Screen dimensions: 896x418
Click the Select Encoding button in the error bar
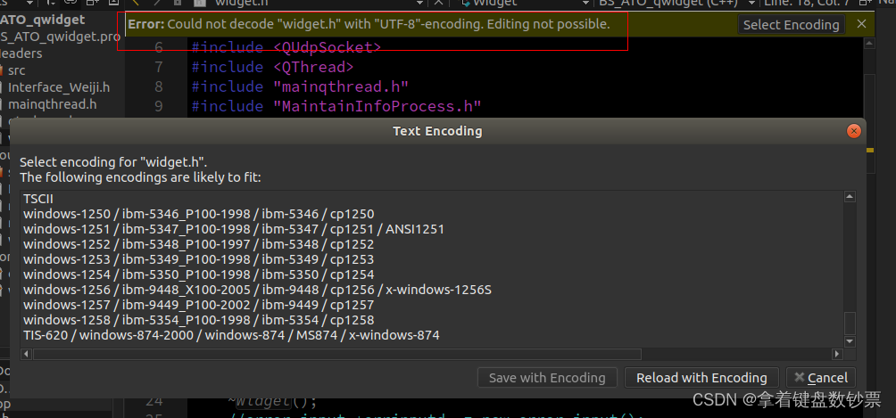click(x=791, y=25)
